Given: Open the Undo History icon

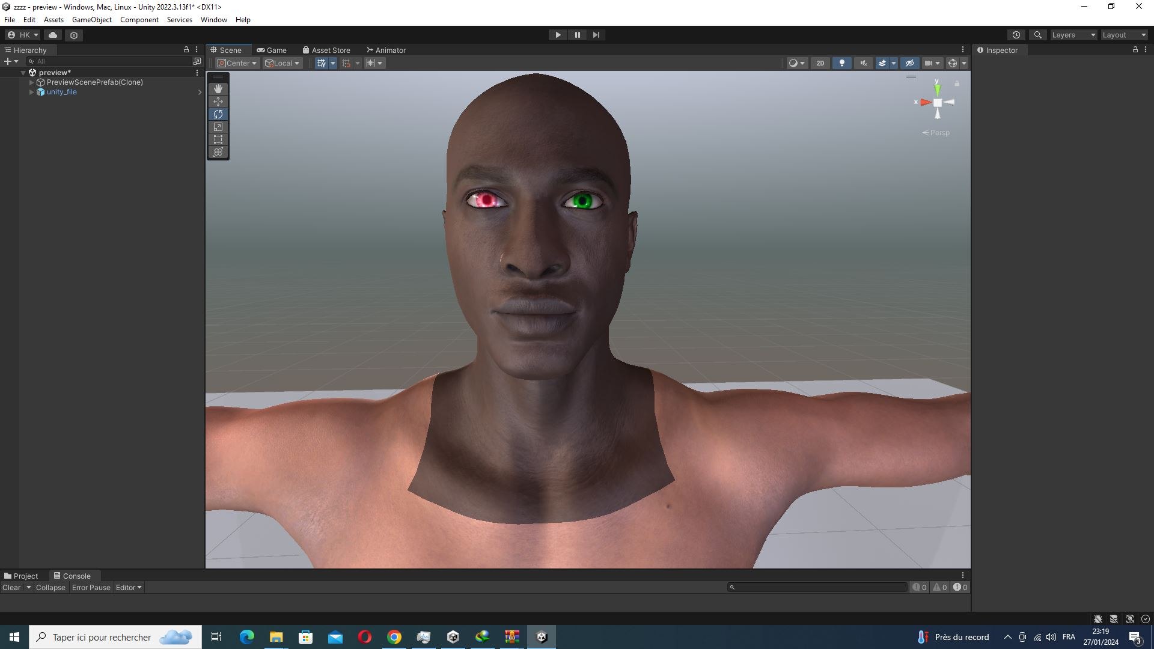Looking at the screenshot, I should coord(1016,35).
